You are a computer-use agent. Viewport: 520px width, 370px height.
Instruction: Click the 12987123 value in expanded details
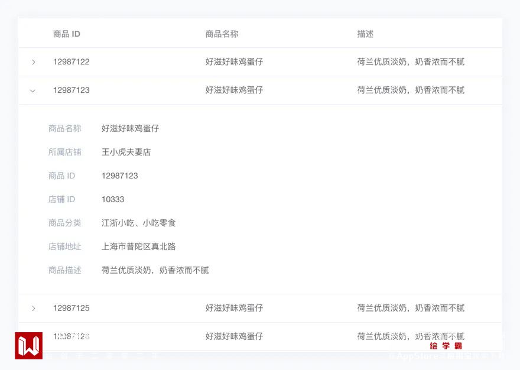119,176
